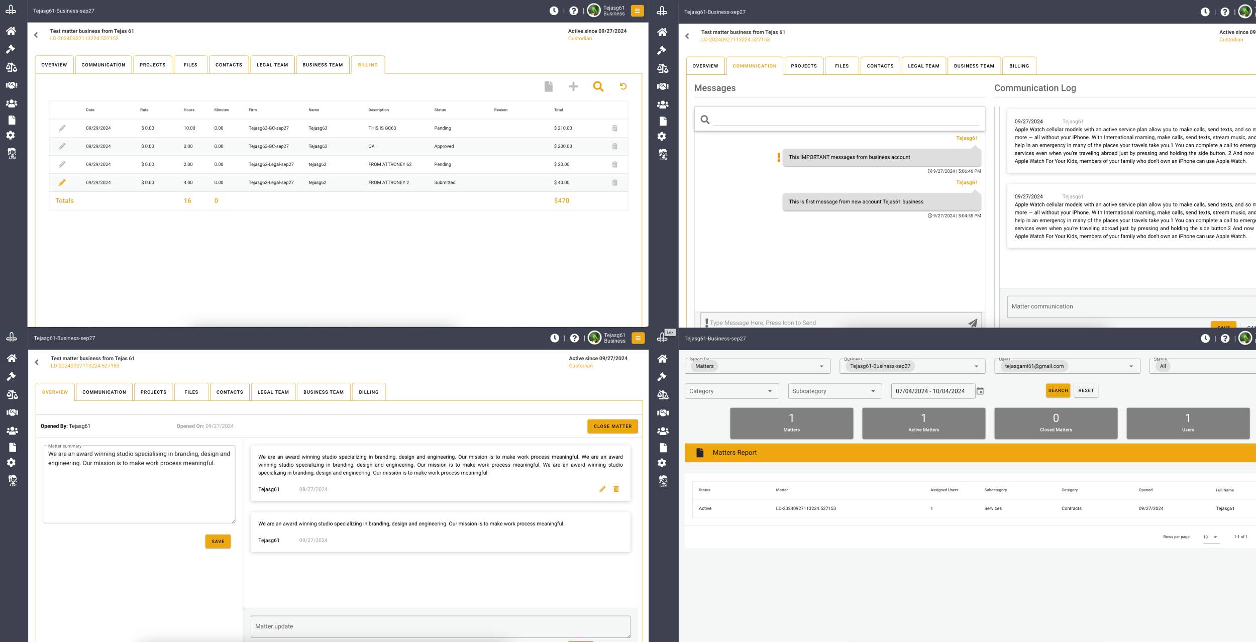This screenshot has width=1256, height=642.
Task: Select the This IMPORTANT messages bubble
Action: click(882, 157)
